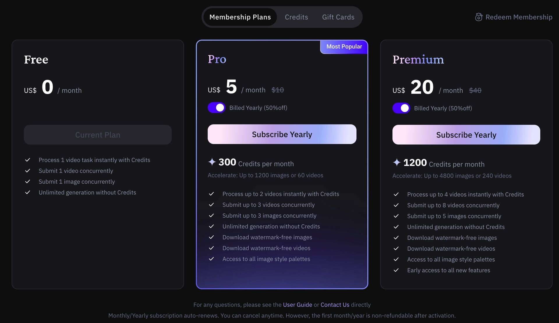Click checkmark next to Download watermark-free images in Pro

pos(211,237)
